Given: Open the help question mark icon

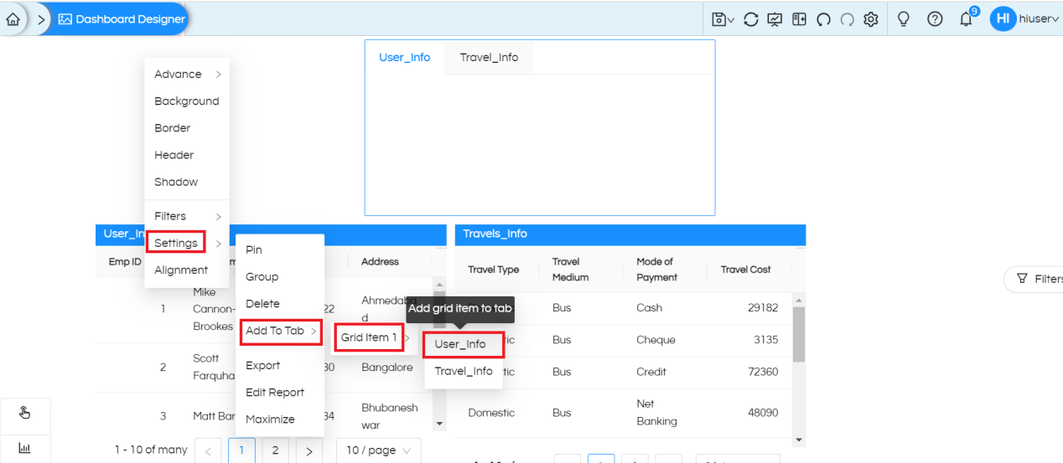Looking at the screenshot, I should tap(935, 19).
